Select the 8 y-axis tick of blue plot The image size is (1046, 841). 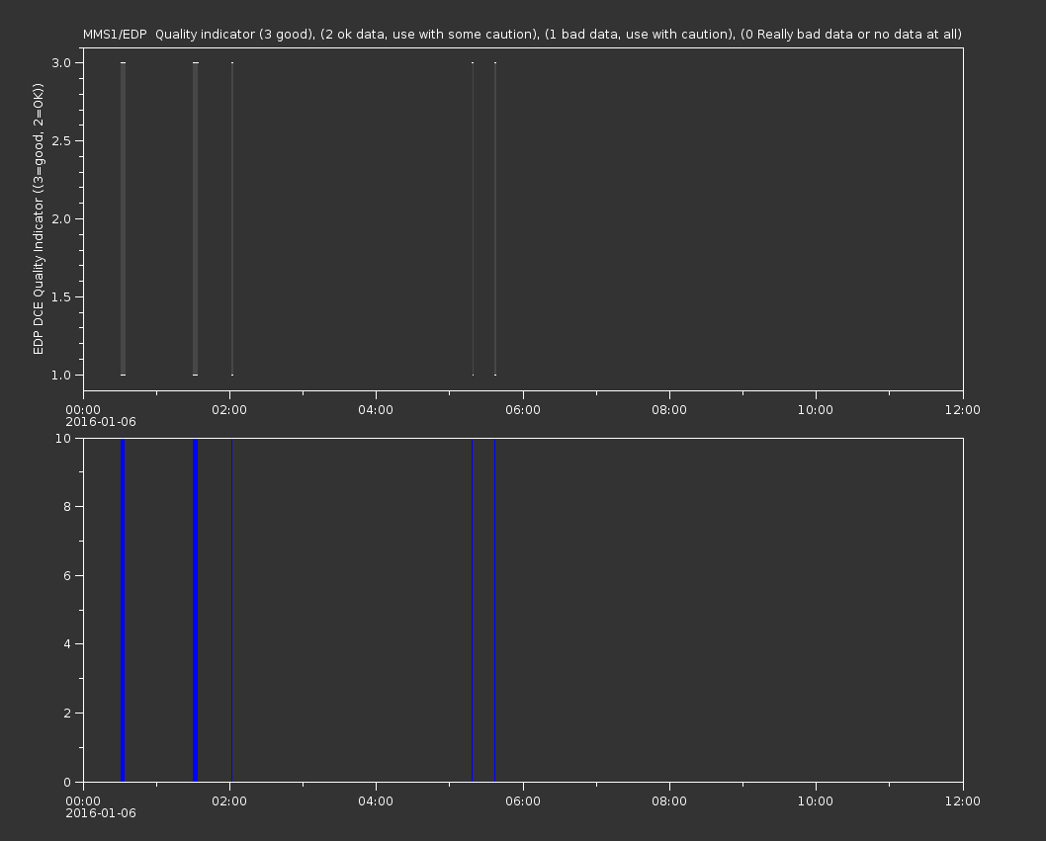(x=67, y=507)
